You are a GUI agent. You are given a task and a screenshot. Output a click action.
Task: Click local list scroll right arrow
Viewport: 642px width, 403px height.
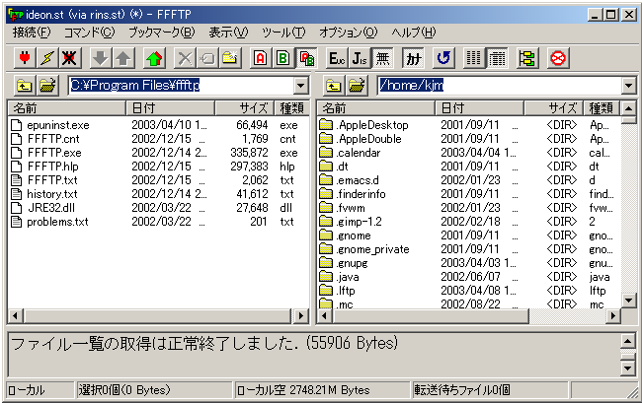click(x=301, y=315)
